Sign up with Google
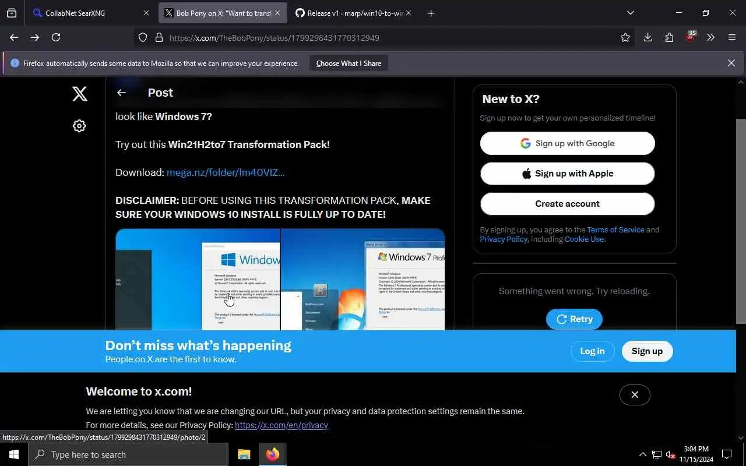This screenshot has width=746, height=466. point(568,143)
